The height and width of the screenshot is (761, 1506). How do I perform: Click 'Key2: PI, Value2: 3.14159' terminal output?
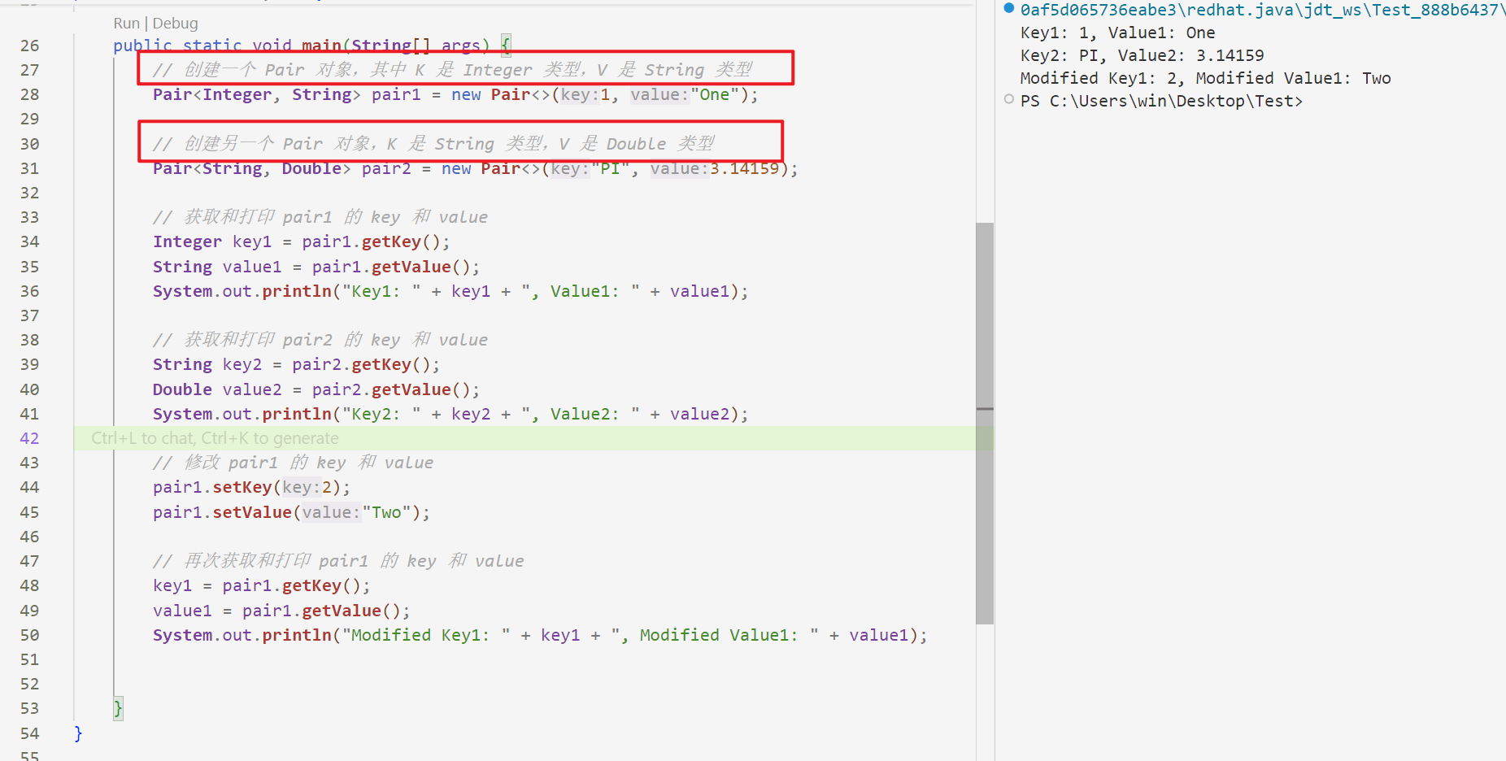(x=1143, y=56)
